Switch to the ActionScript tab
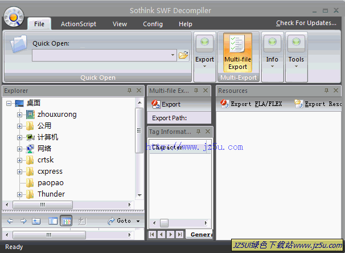 click(79, 24)
